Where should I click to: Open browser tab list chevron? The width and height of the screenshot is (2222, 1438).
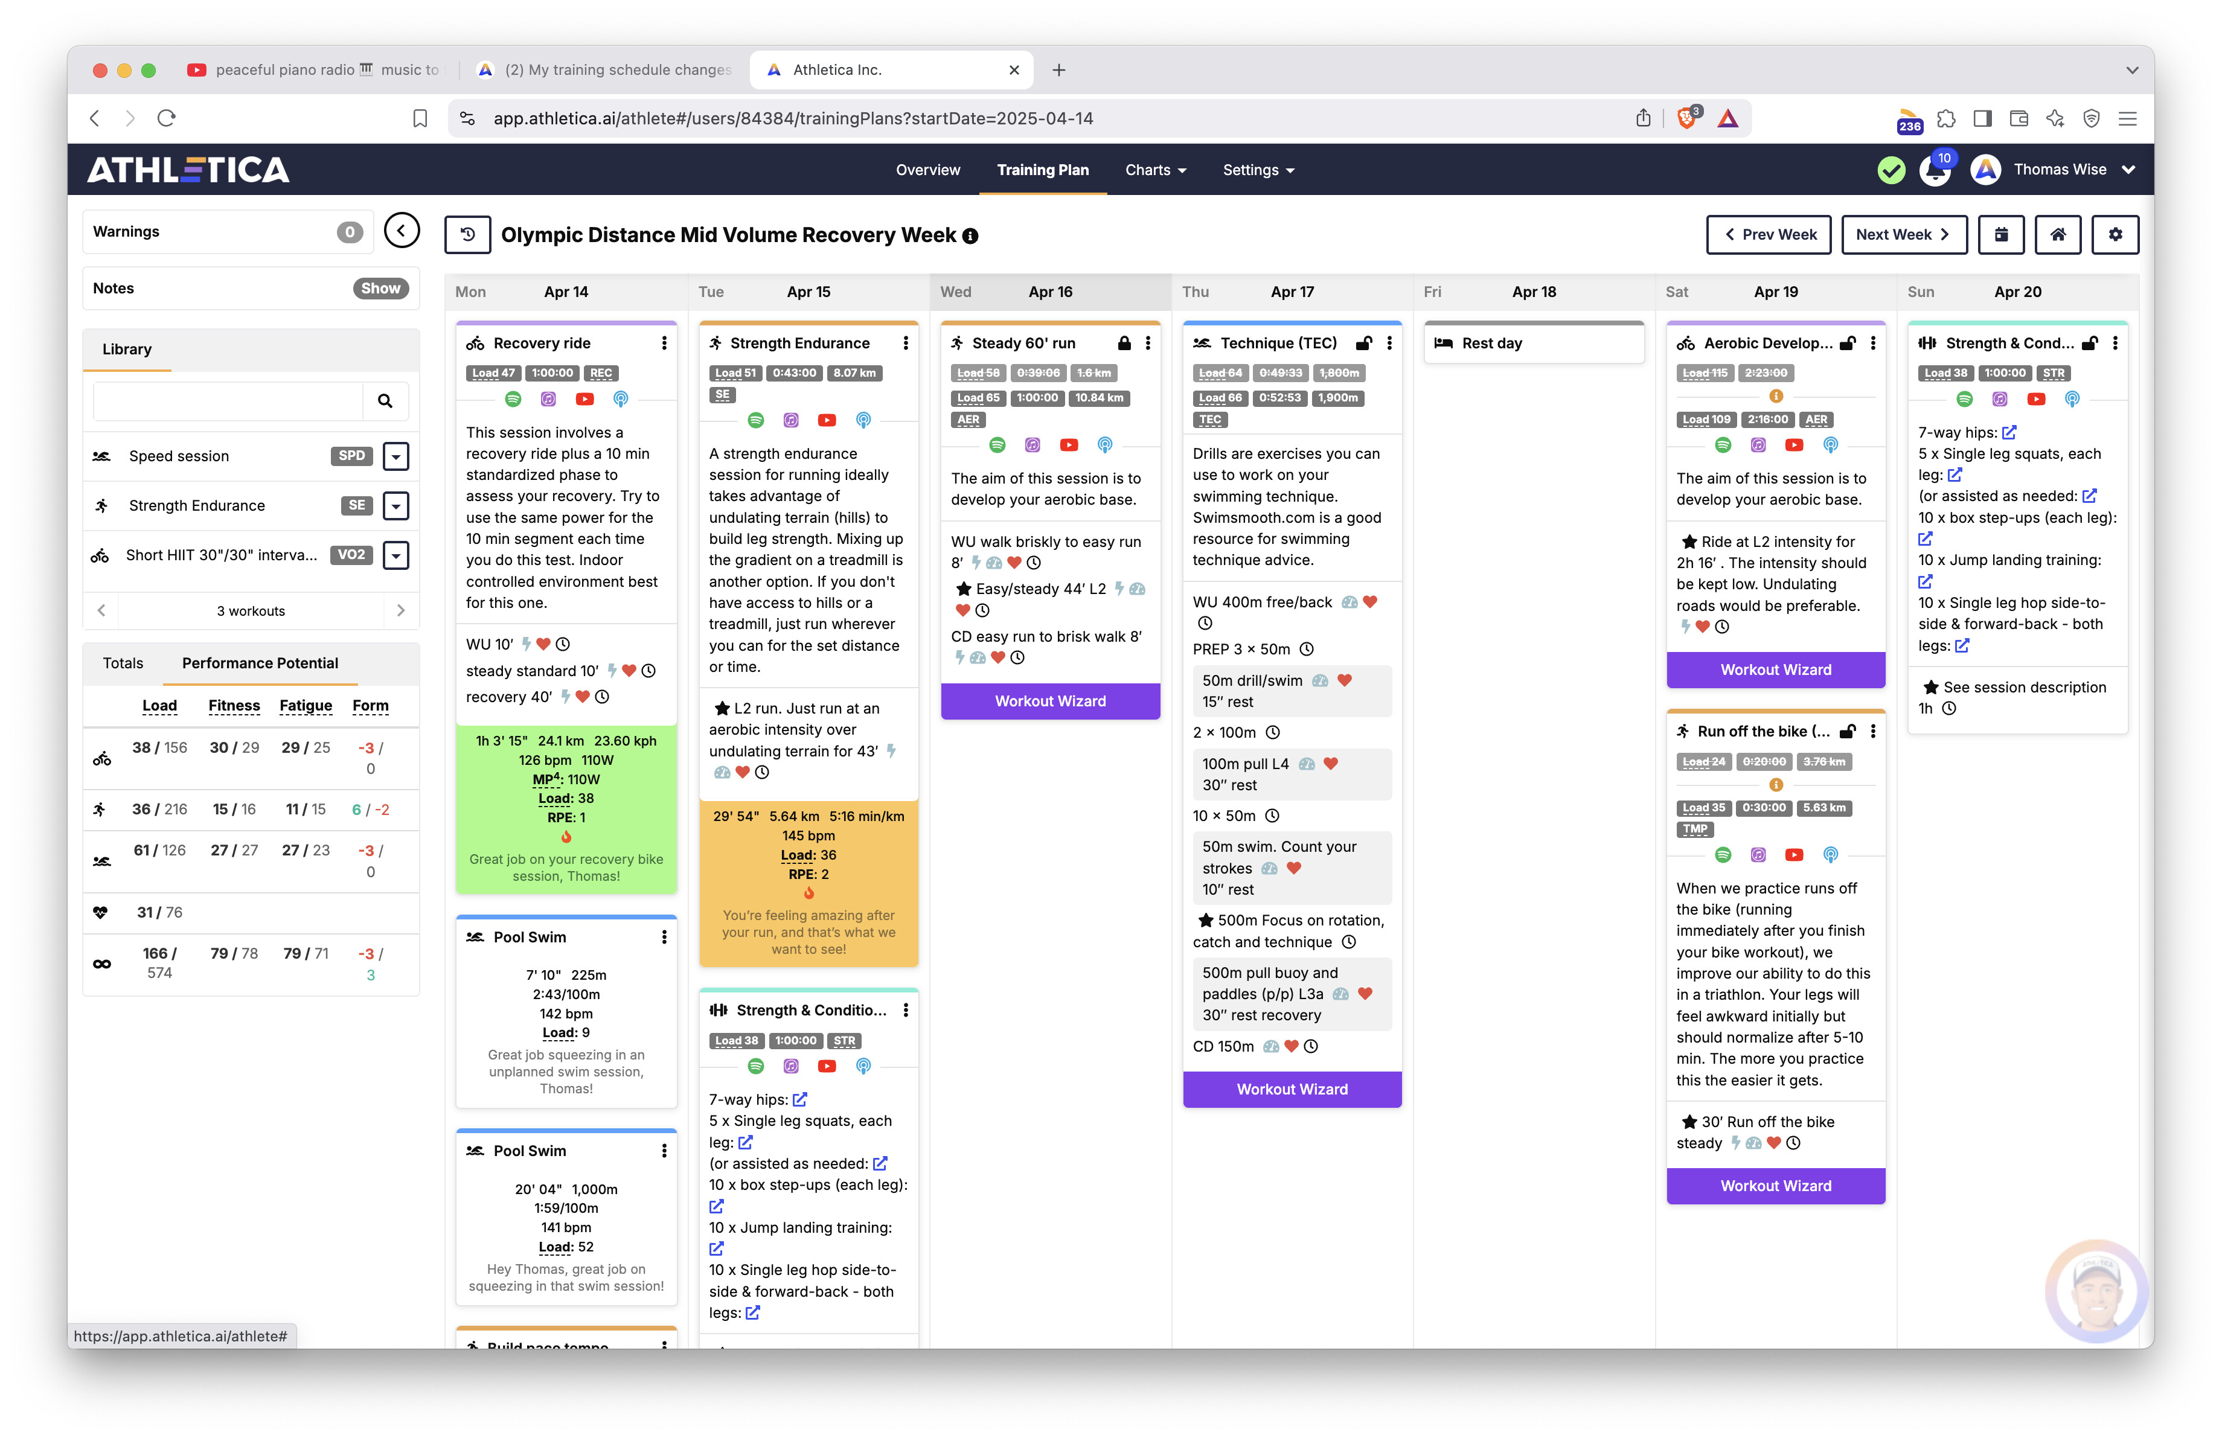coord(2131,70)
